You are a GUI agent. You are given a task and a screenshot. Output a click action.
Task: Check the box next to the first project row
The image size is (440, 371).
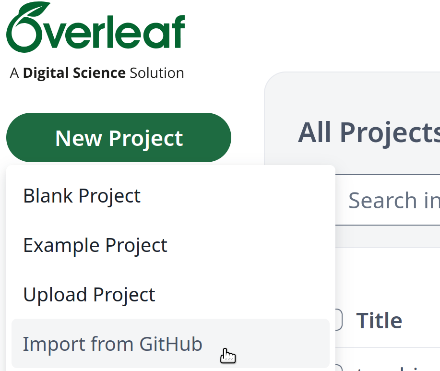point(338,368)
